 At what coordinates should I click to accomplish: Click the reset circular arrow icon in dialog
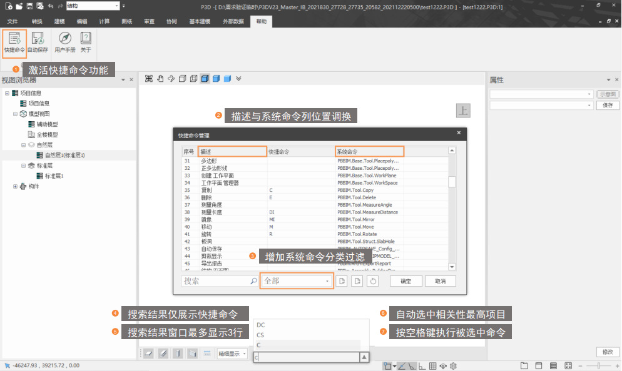(x=373, y=282)
